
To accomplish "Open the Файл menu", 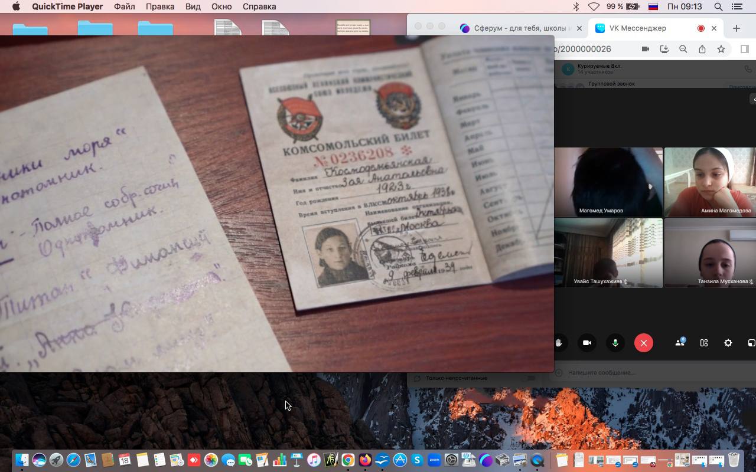I will click(x=124, y=6).
